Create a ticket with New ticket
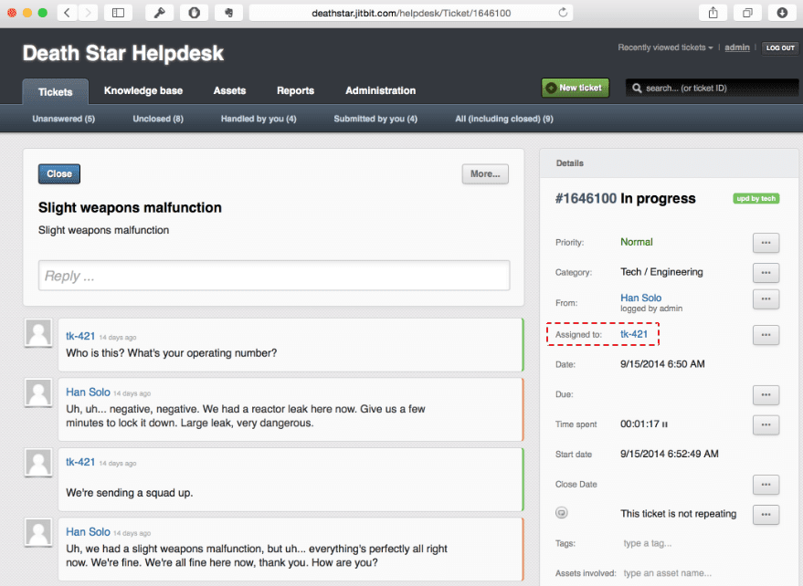The width and height of the screenshot is (803, 586). pos(575,88)
